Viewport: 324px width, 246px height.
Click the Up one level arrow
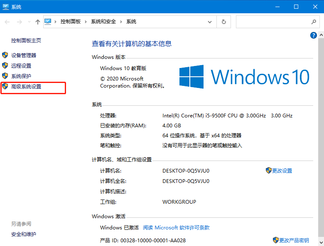(38, 22)
